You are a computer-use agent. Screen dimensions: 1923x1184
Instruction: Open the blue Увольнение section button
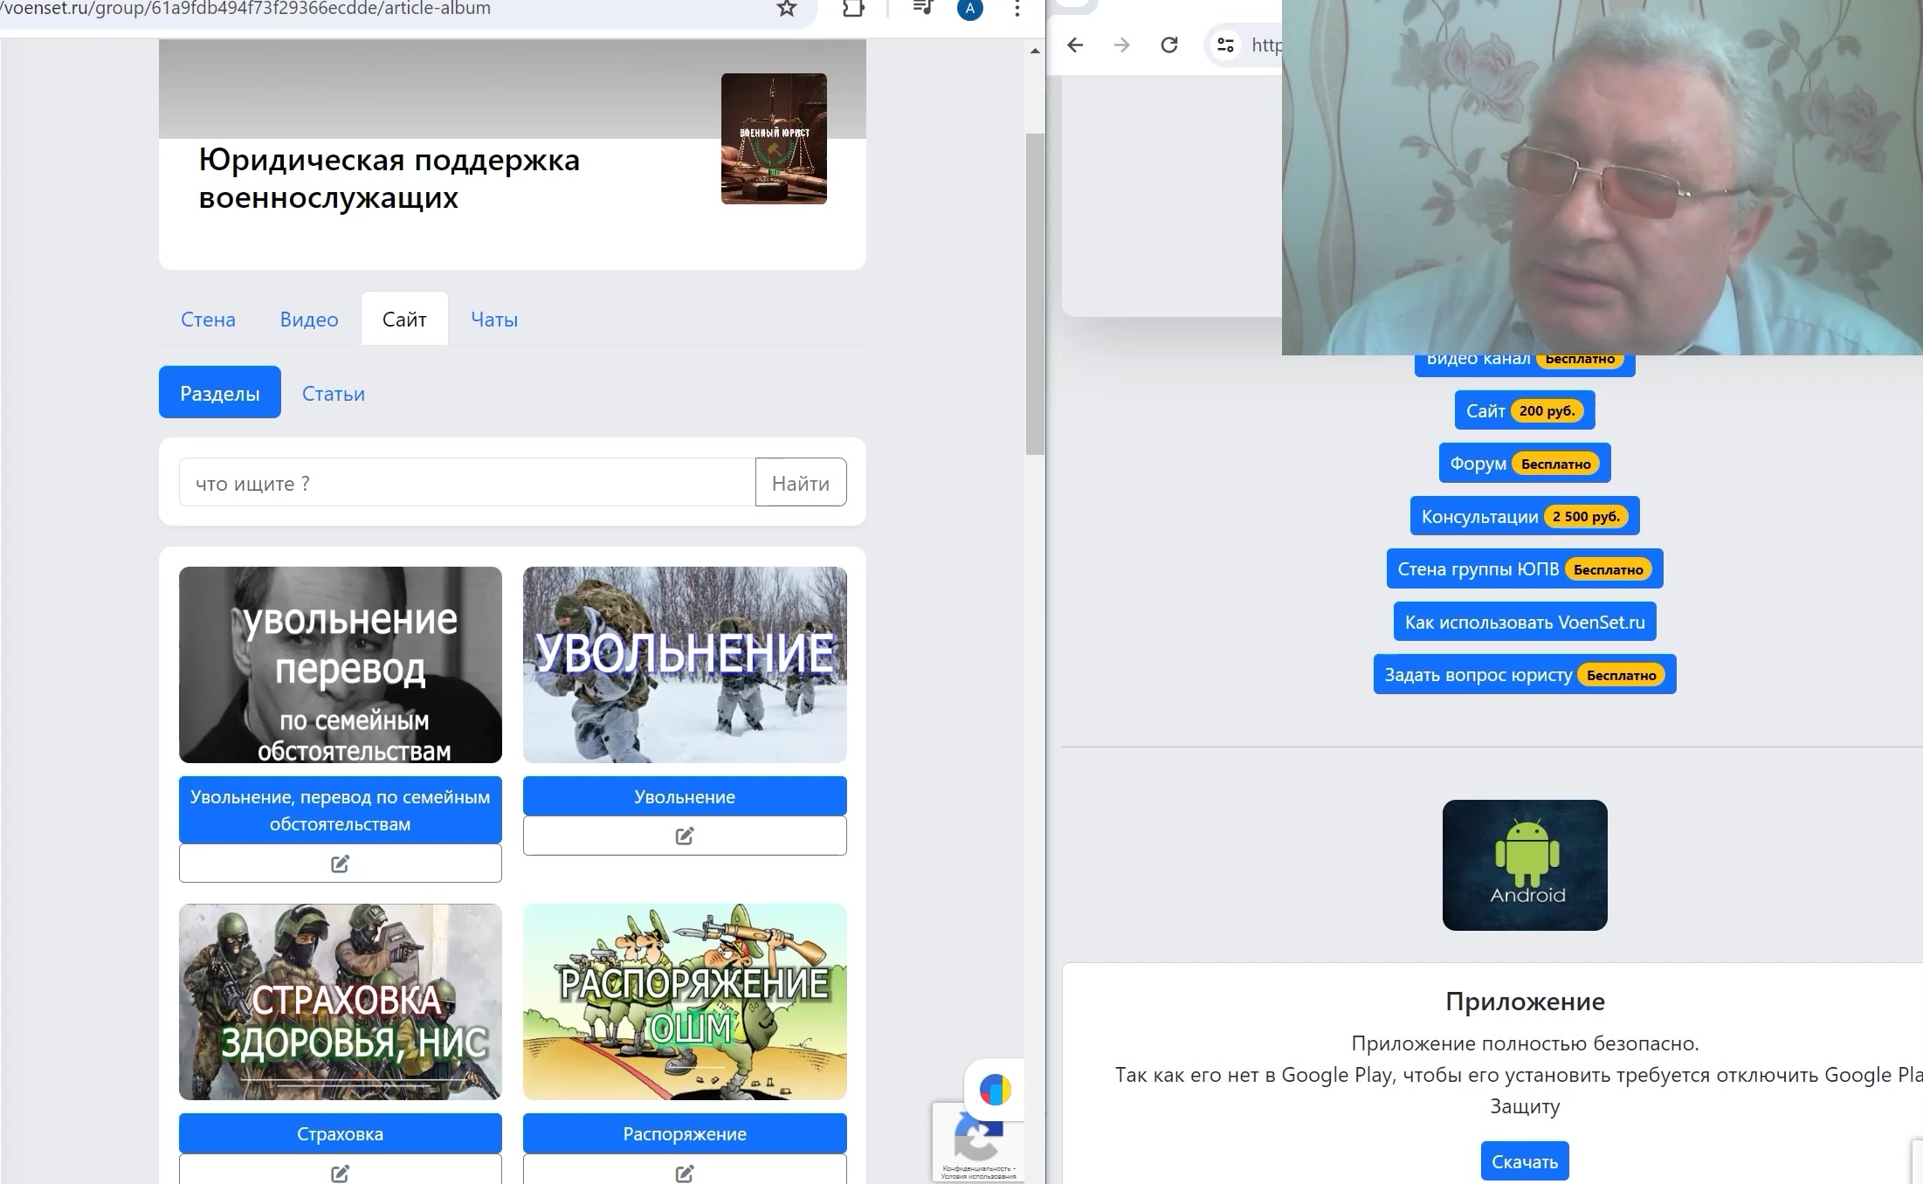coord(685,796)
